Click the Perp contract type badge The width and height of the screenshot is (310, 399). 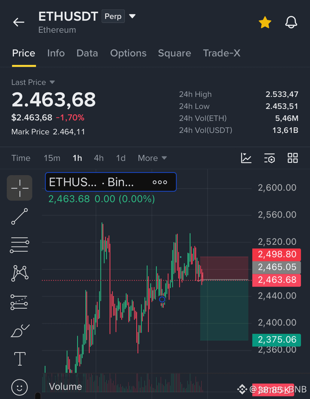point(113,16)
